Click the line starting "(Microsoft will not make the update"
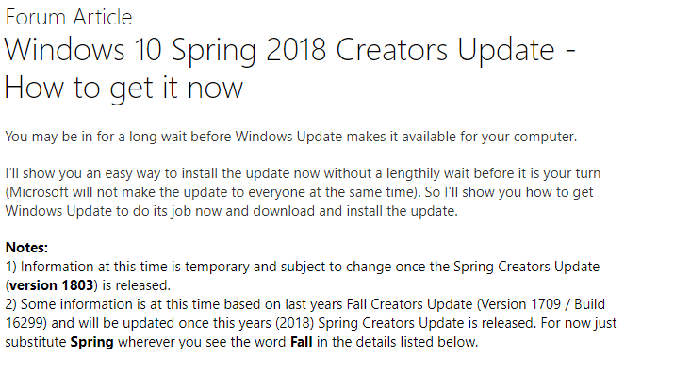Image resolution: width=674 pixels, height=373 pixels. (x=299, y=192)
